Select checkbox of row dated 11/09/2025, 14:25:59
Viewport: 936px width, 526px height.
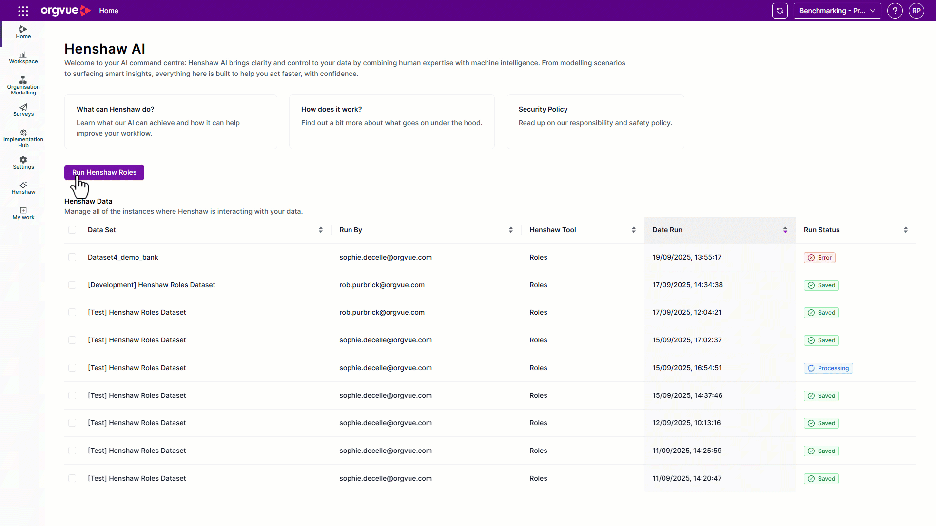pyautogui.click(x=72, y=451)
